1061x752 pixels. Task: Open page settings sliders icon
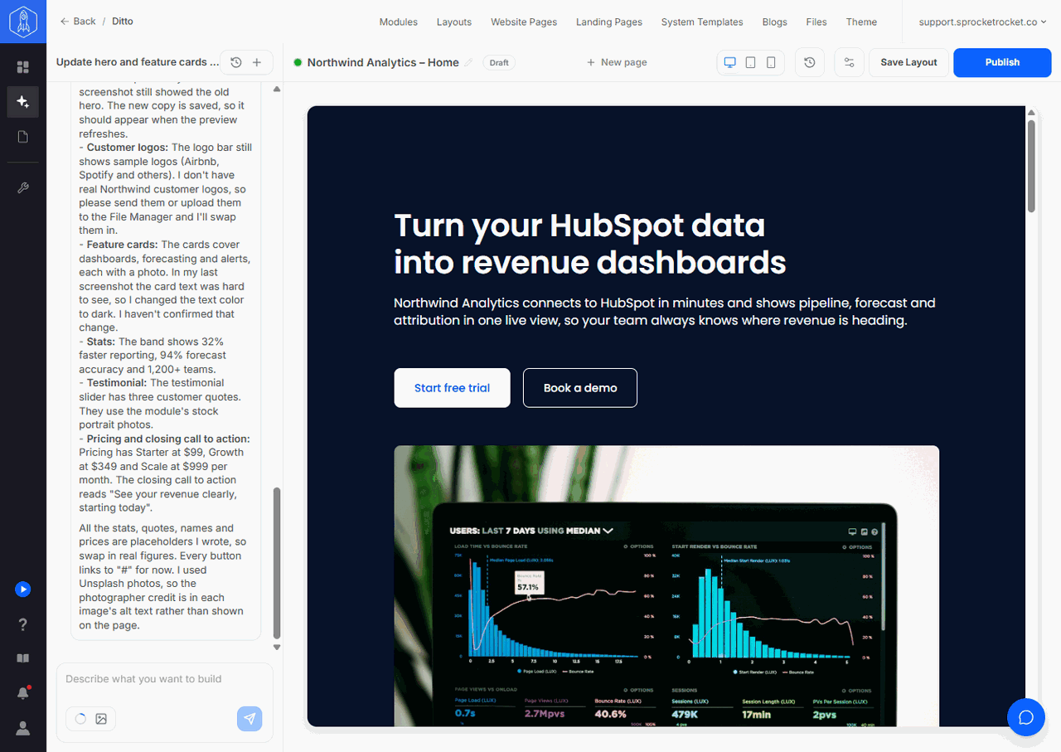(849, 62)
